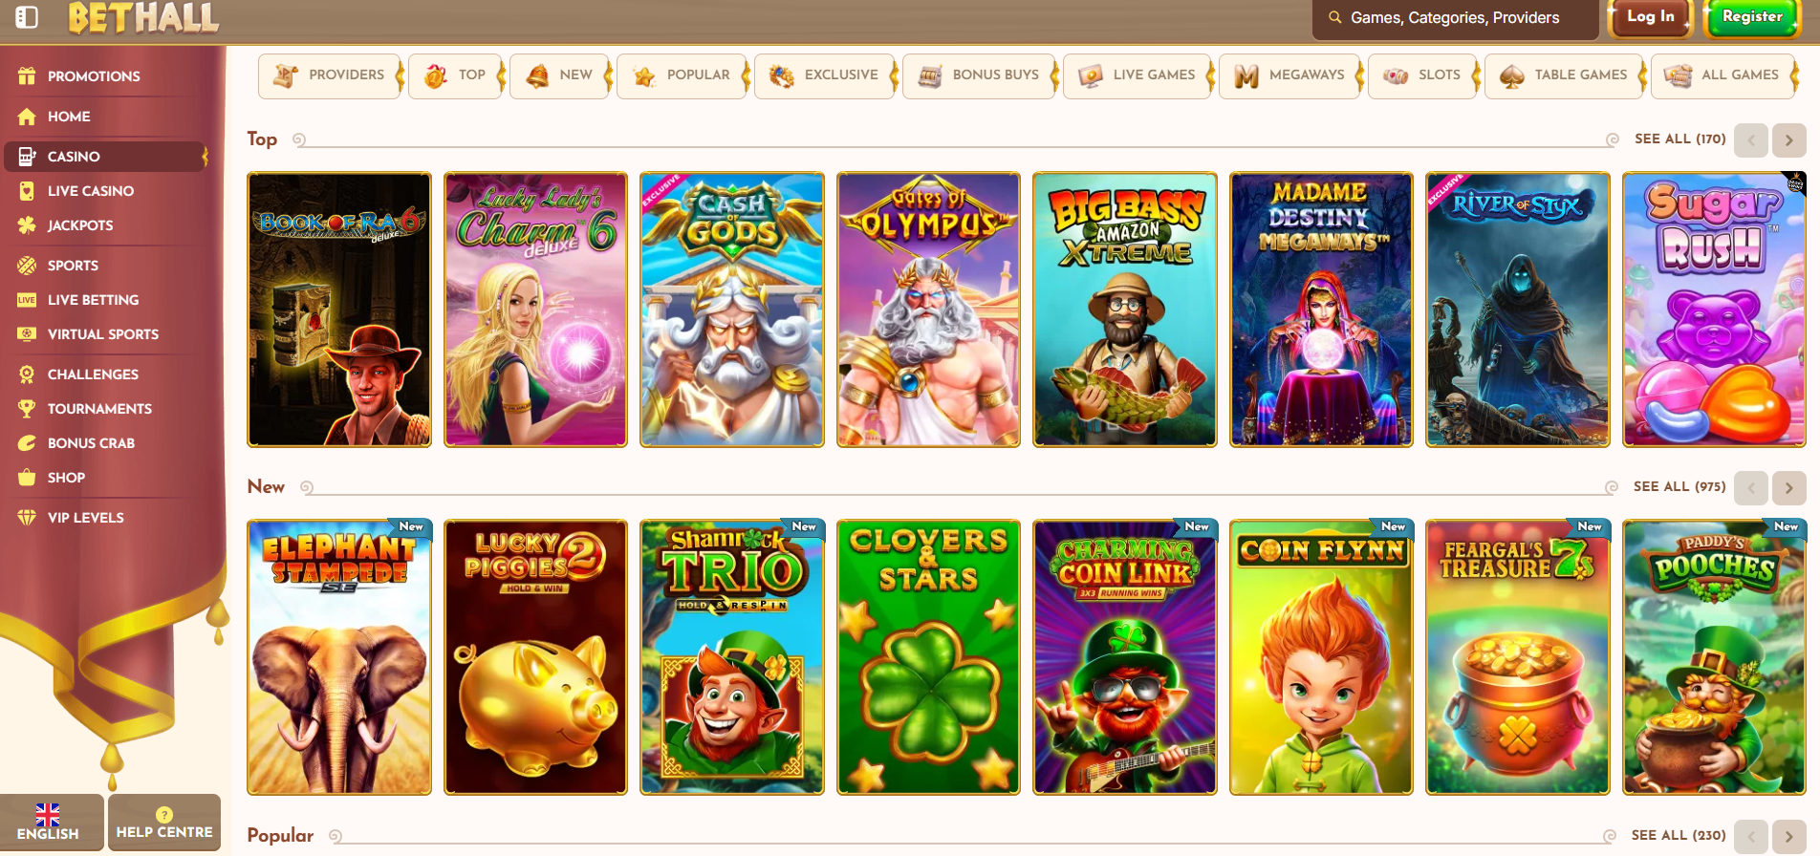This screenshot has height=856, width=1820.
Task: Click the Live Betting icon
Action: [27, 300]
